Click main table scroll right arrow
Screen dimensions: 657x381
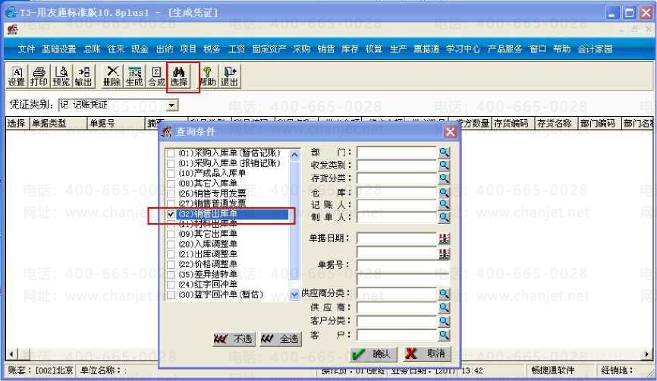(647, 354)
